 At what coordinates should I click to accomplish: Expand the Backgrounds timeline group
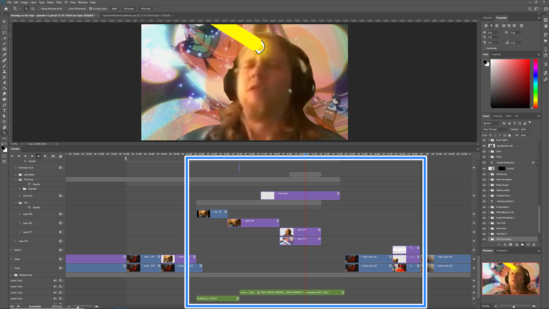coord(11,275)
